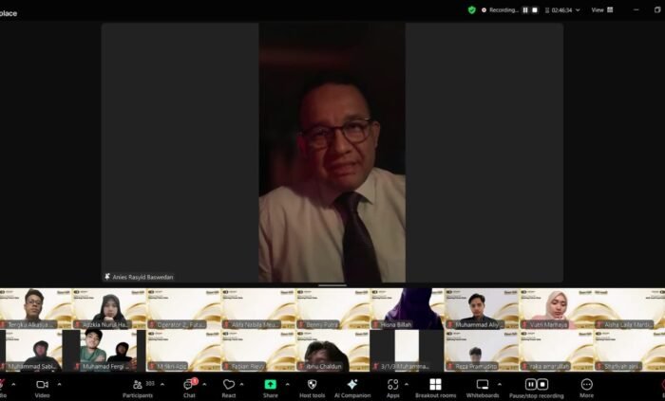Open the More options menu
Screen dimensions: 665x401
click(x=586, y=385)
